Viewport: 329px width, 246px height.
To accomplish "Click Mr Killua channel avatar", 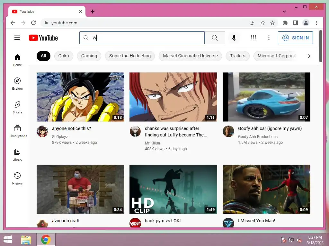I will (x=135, y=131).
